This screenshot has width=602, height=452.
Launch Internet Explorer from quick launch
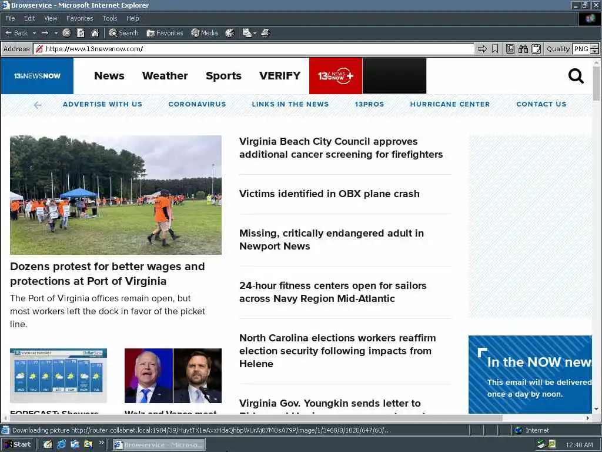coord(61,445)
